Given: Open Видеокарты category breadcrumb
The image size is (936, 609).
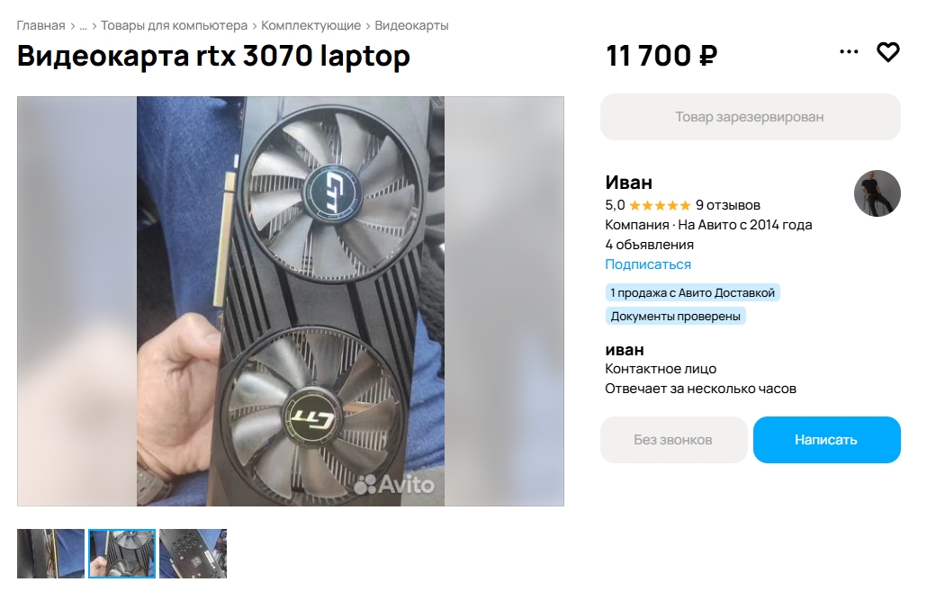Looking at the screenshot, I should (x=411, y=26).
